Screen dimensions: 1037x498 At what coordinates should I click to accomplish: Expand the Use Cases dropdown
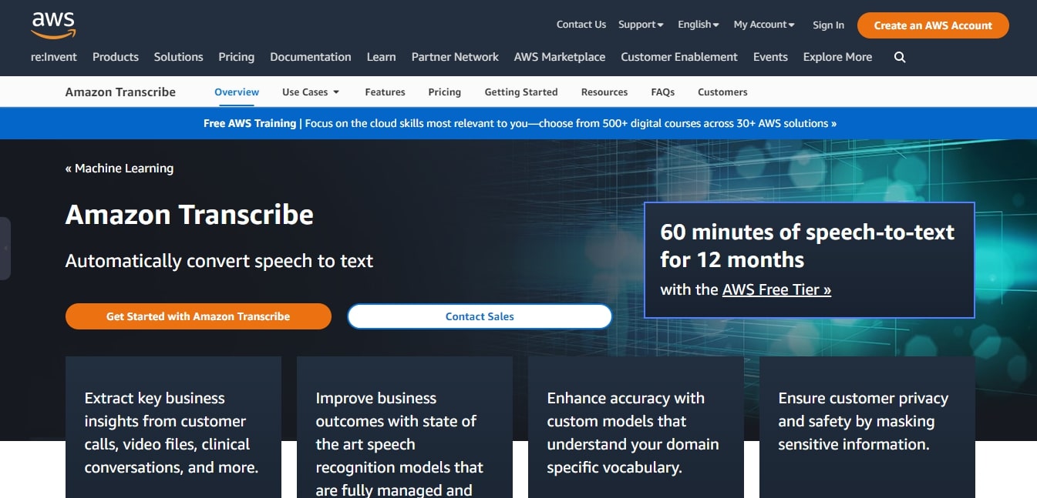click(311, 92)
